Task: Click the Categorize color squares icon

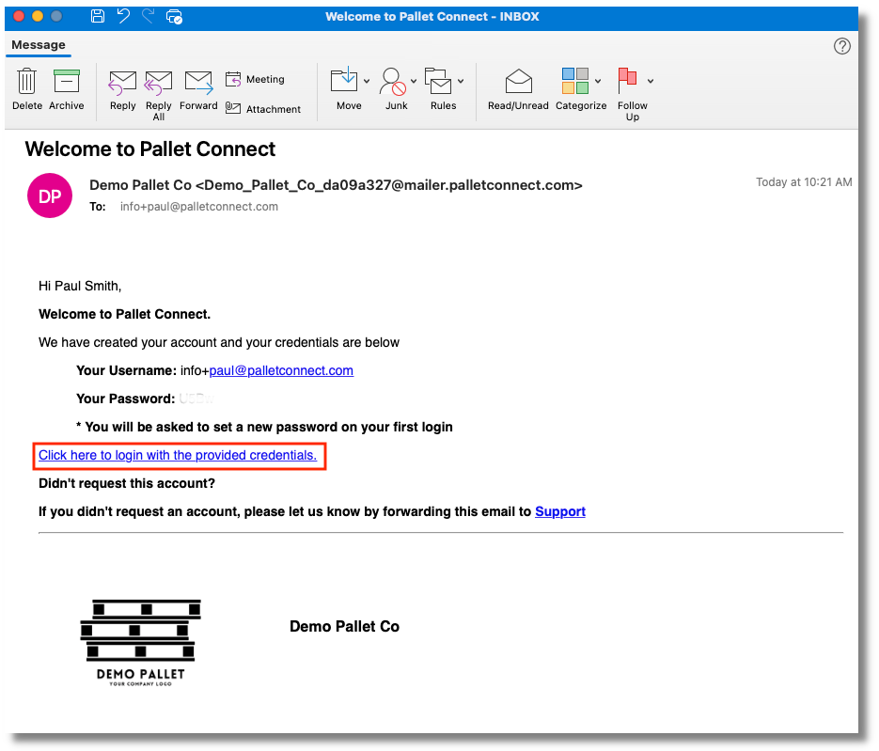Action: [575, 81]
